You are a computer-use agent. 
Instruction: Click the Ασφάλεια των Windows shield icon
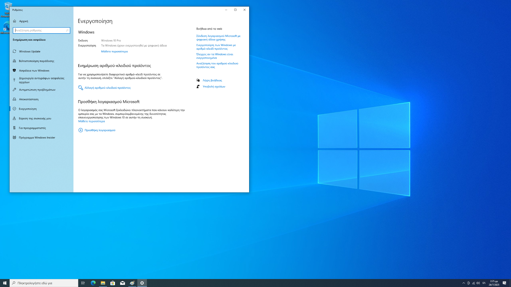pos(14,71)
